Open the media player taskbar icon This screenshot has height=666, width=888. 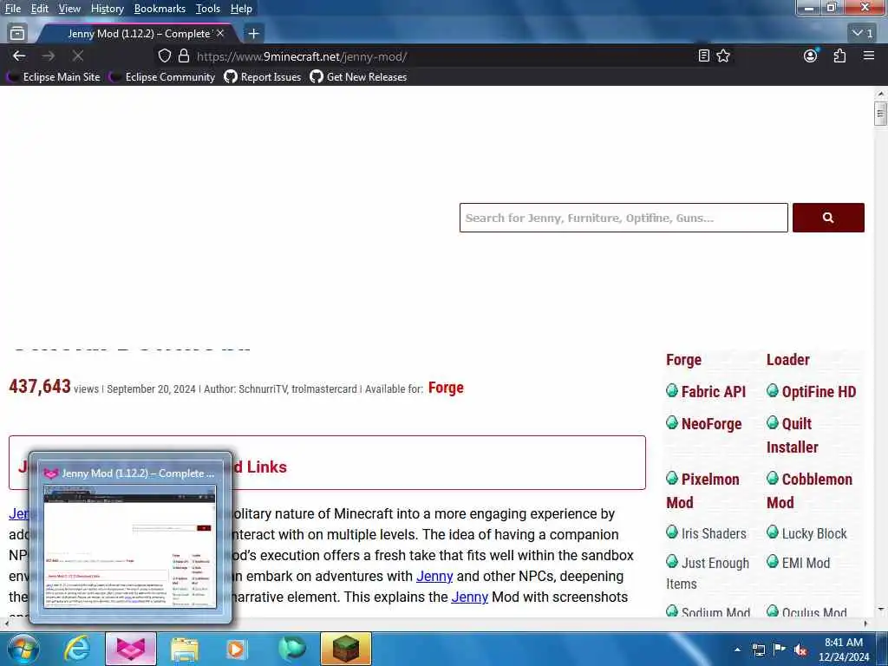(x=237, y=649)
